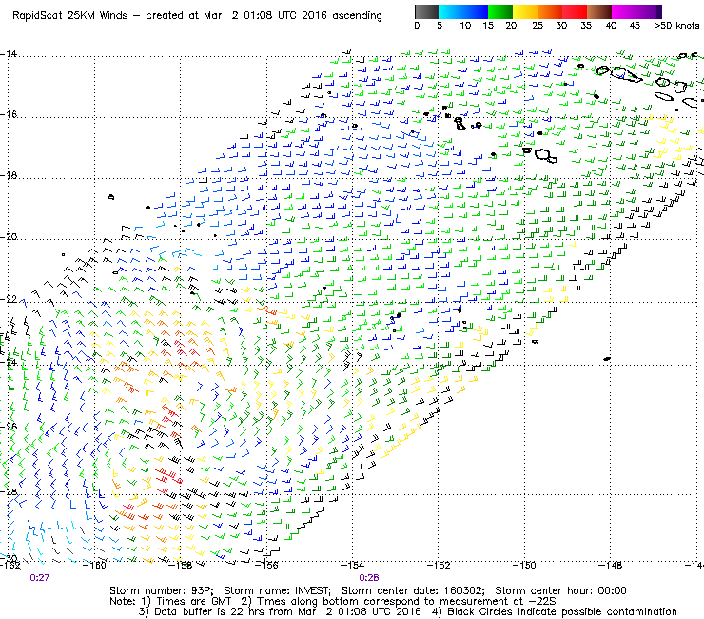Click the '25' label under the color legend
The image size is (704, 619).
[538, 26]
